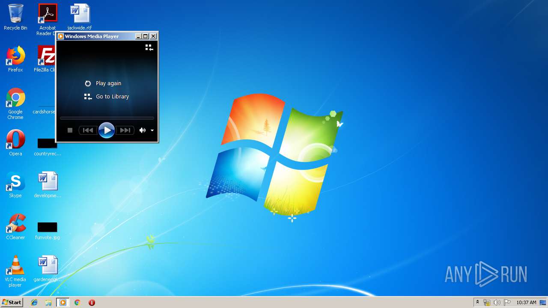Click Media Player taskbar button

click(x=63, y=302)
